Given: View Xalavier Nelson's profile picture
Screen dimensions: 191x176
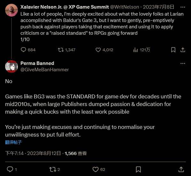Looking at the screenshot, I should click(11, 10).
